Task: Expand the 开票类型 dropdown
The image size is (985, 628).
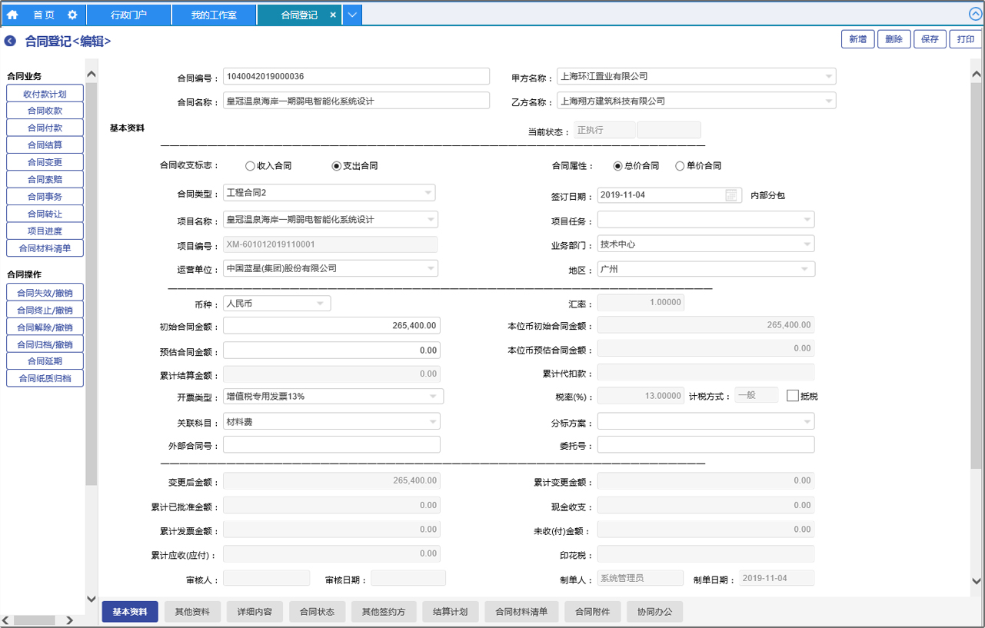Action: point(435,397)
